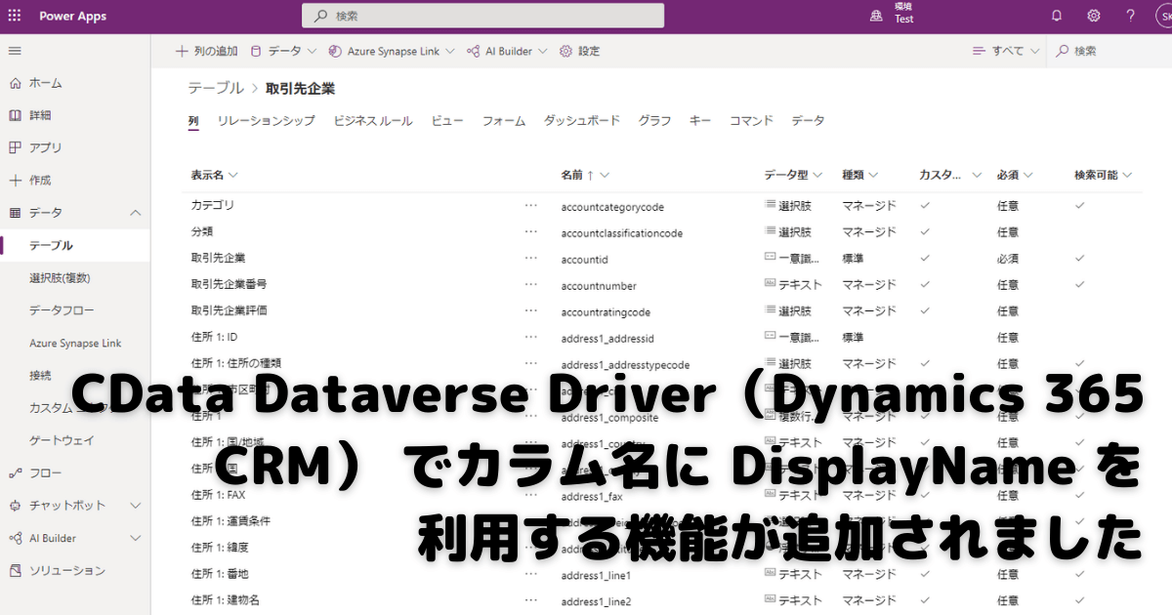The image size is (1172, 615).
Task: Toggle the カスタマ checkmark on カテゴリ row
Action: pyautogui.click(x=923, y=206)
